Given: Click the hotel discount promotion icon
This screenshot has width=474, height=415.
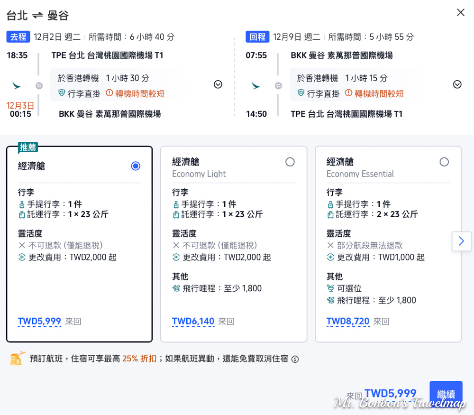Looking at the screenshot, I should tap(17, 359).
